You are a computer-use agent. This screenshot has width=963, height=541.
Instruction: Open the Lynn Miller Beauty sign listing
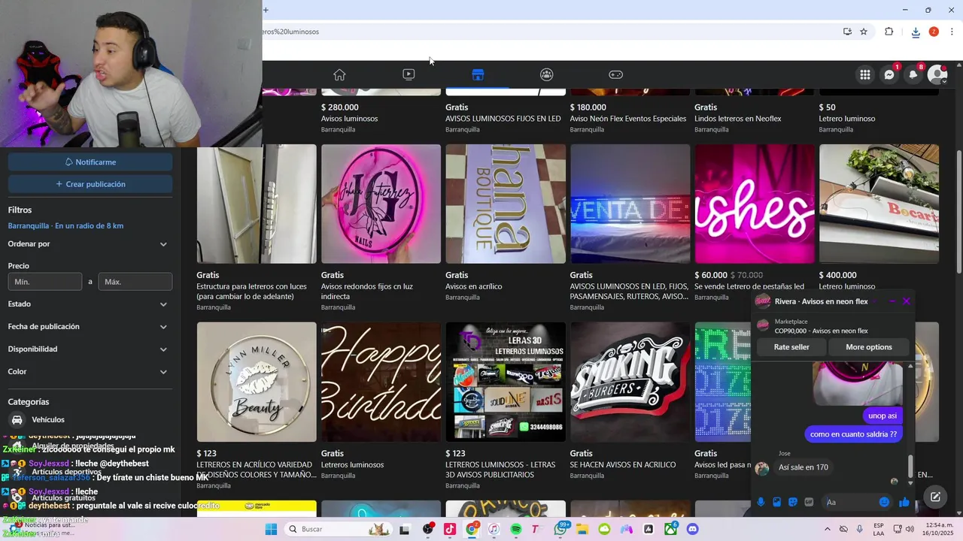pyautogui.click(x=257, y=382)
